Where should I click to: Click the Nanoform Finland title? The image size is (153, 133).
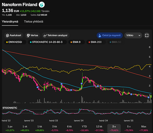[19, 5]
